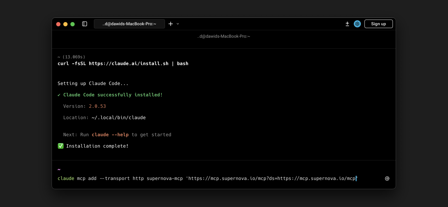The image size is (448, 207).
Task: Minimize the window with the yellow button
Action: pyautogui.click(x=65, y=24)
